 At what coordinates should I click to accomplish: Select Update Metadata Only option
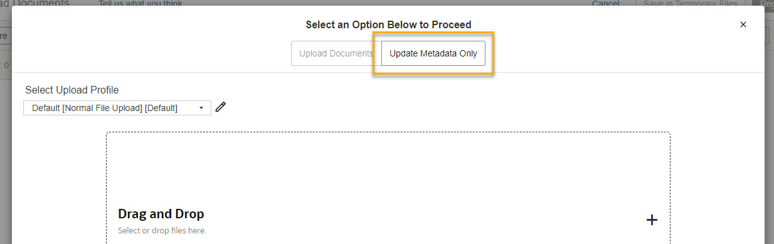pos(433,53)
